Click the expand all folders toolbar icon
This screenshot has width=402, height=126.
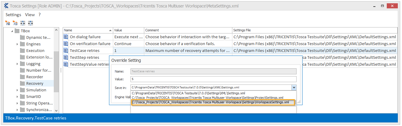(8, 23)
